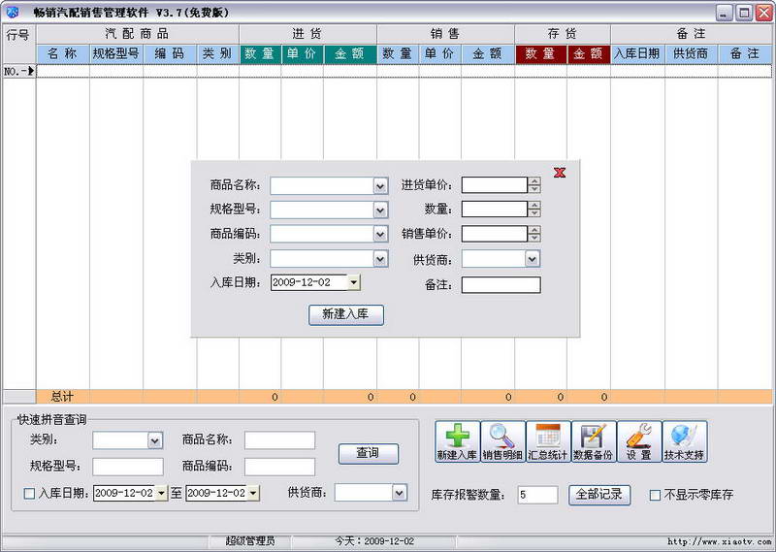Click the quick query 商品编码 field
The image size is (776, 552).
(279, 467)
